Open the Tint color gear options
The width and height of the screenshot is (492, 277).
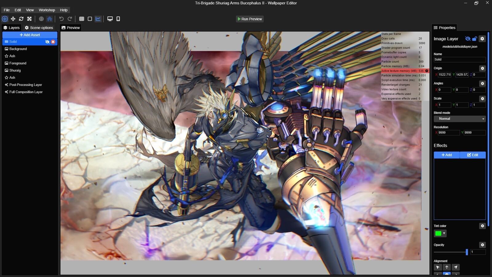pos(482,226)
